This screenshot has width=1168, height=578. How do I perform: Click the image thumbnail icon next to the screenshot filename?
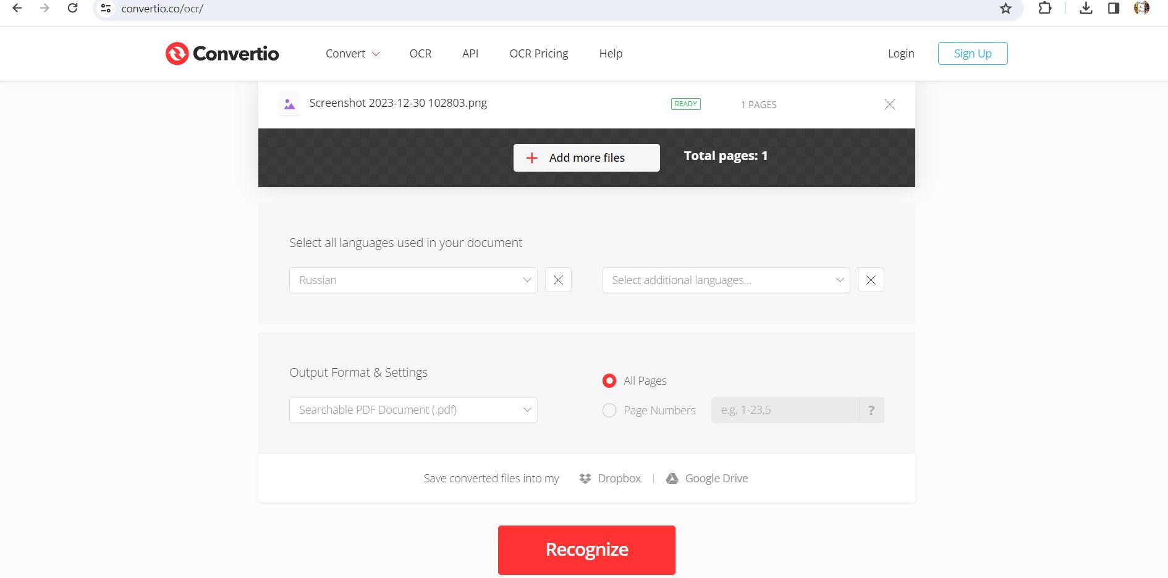pyautogui.click(x=289, y=103)
